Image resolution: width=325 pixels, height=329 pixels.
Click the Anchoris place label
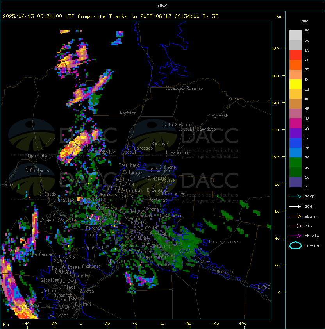[91, 266]
